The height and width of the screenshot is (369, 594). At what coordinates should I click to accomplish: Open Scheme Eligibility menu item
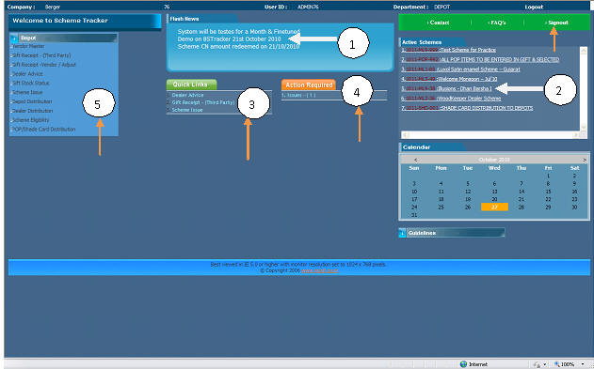pyautogui.click(x=31, y=120)
